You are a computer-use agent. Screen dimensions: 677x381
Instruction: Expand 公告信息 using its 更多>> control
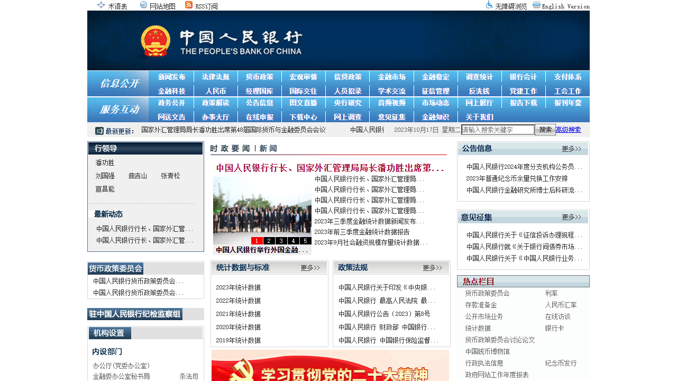(x=572, y=149)
